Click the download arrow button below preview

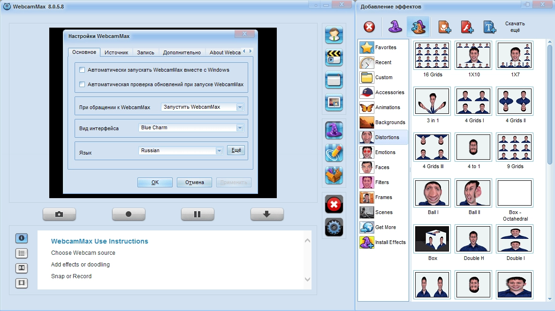[x=267, y=214]
